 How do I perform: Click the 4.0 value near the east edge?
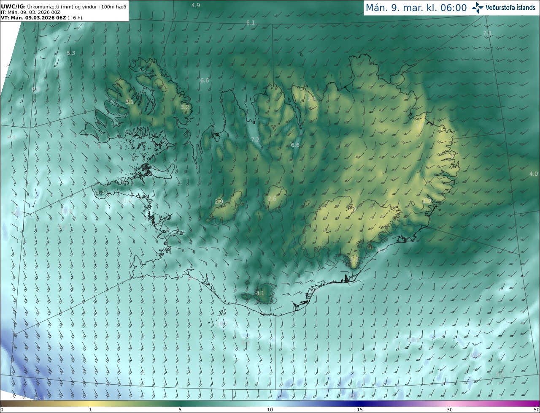[534, 174]
